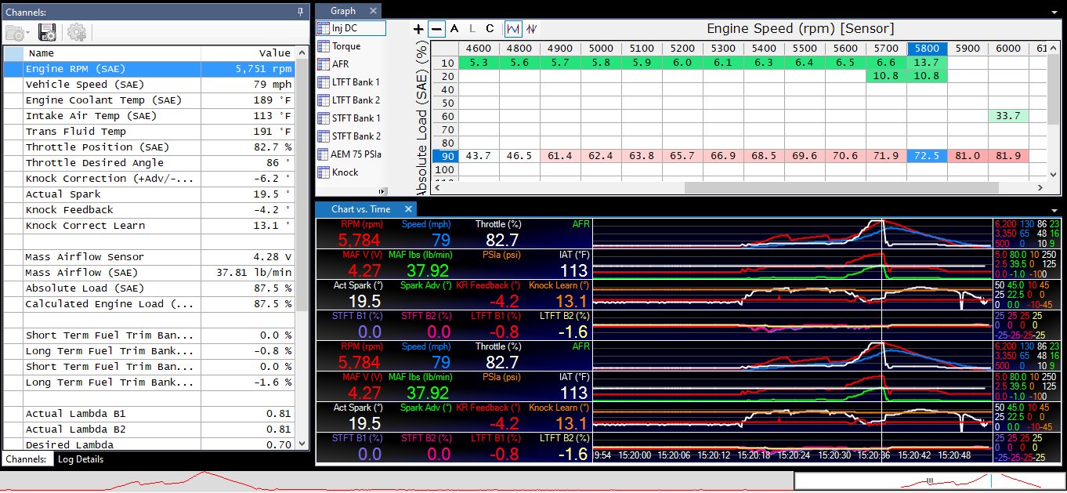
Task: Click Graph table scroll-left arrow
Action: pos(439,188)
